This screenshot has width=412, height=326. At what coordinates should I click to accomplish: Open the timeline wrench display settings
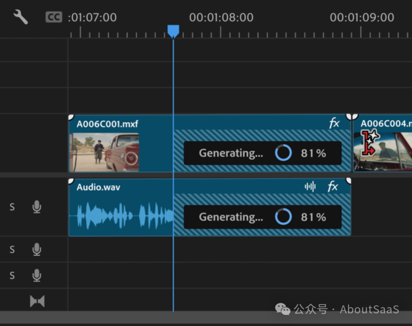click(x=21, y=17)
